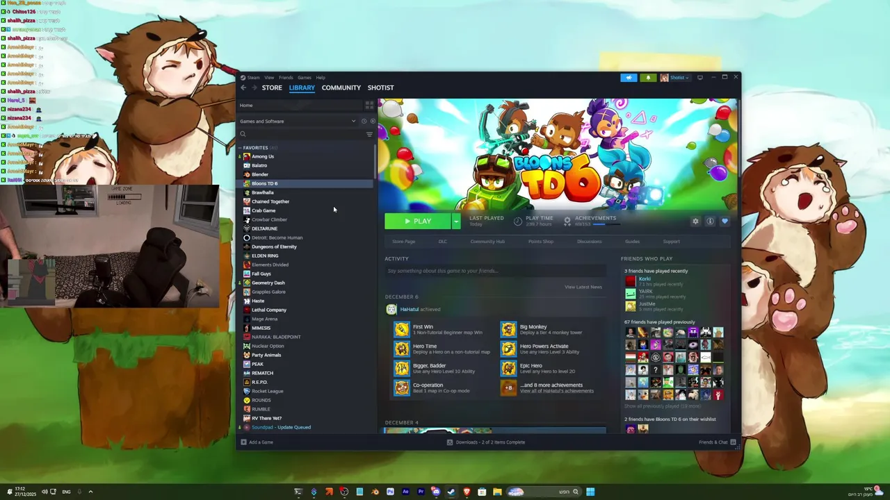The height and width of the screenshot is (500, 890).
Task: Click the Add a Game plus icon
Action: [x=243, y=442]
